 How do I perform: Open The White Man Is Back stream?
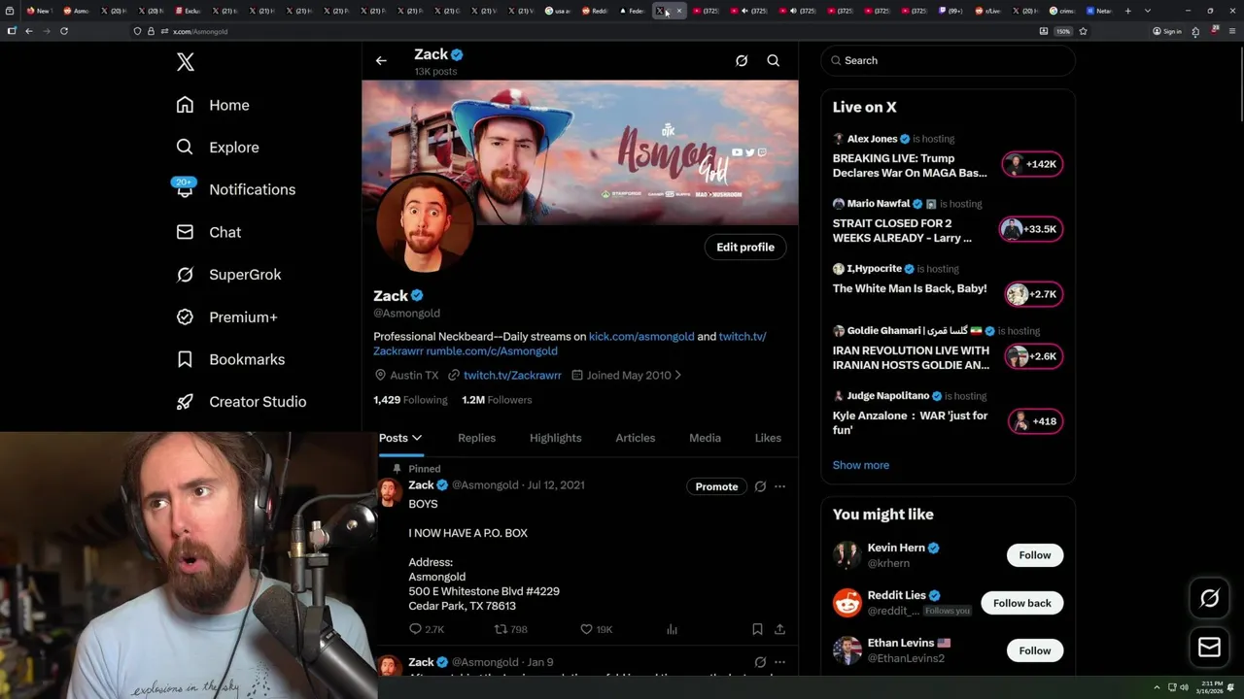(x=910, y=288)
